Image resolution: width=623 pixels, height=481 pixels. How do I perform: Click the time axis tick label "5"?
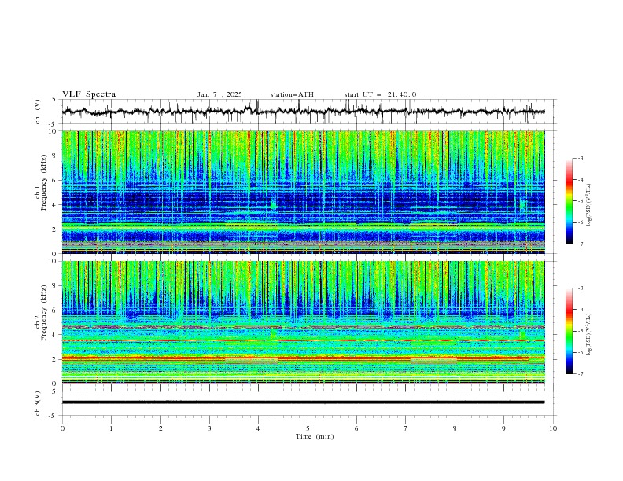[308, 428]
